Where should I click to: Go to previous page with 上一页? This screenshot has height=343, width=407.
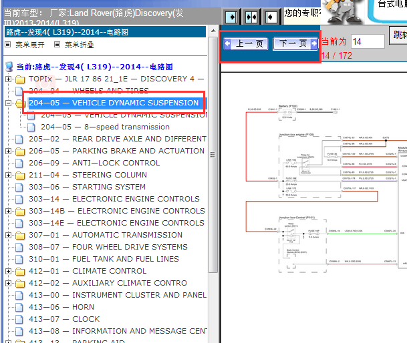(246, 43)
